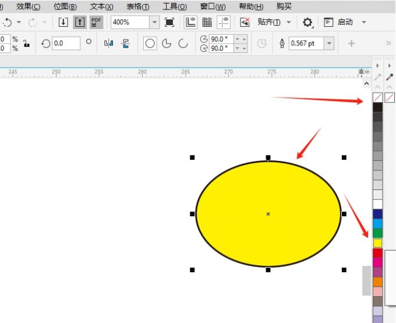This screenshot has height=323, width=396.
Task: Open the 400% zoom level dropdown
Action: coord(154,22)
